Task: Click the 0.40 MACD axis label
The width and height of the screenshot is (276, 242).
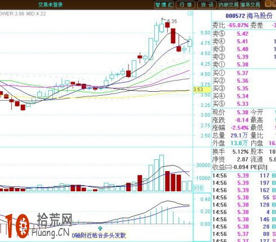Action: 205,199
